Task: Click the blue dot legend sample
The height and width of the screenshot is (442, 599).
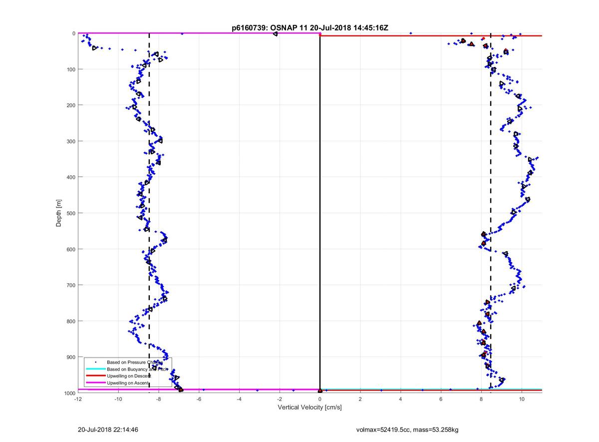Action: (95, 362)
